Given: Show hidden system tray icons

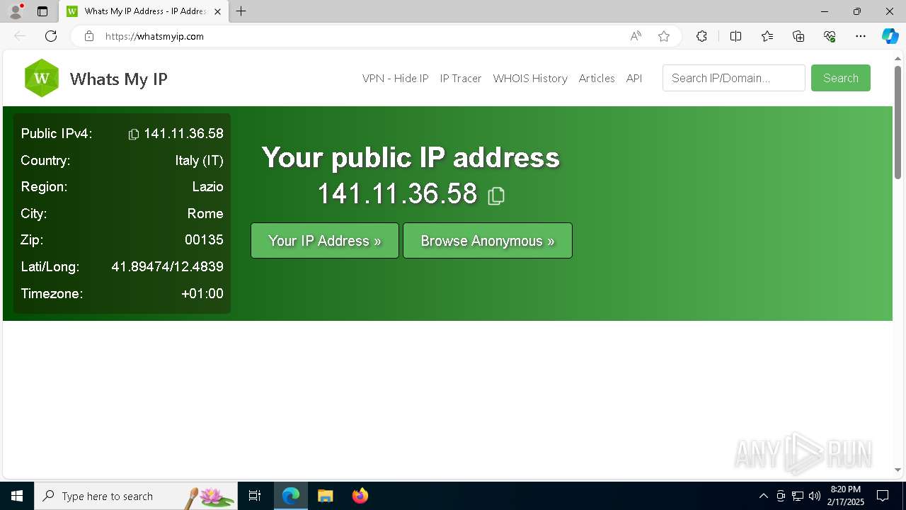Looking at the screenshot, I should [x=763, y=496].
